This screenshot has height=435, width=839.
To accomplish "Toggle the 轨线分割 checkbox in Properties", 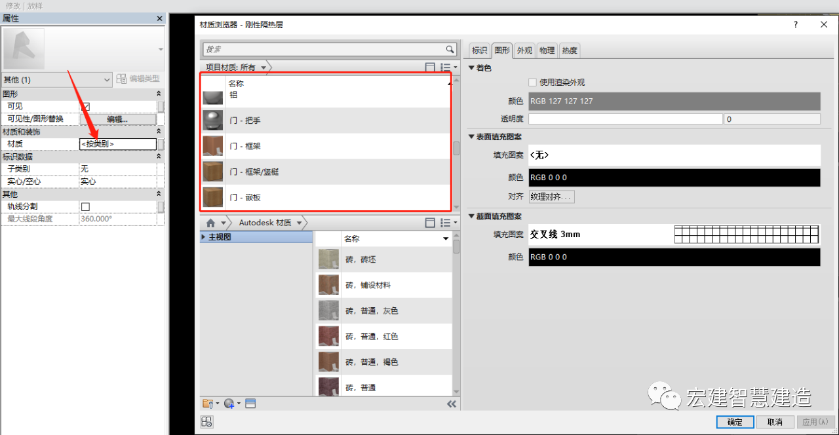I will pos(85,206).
